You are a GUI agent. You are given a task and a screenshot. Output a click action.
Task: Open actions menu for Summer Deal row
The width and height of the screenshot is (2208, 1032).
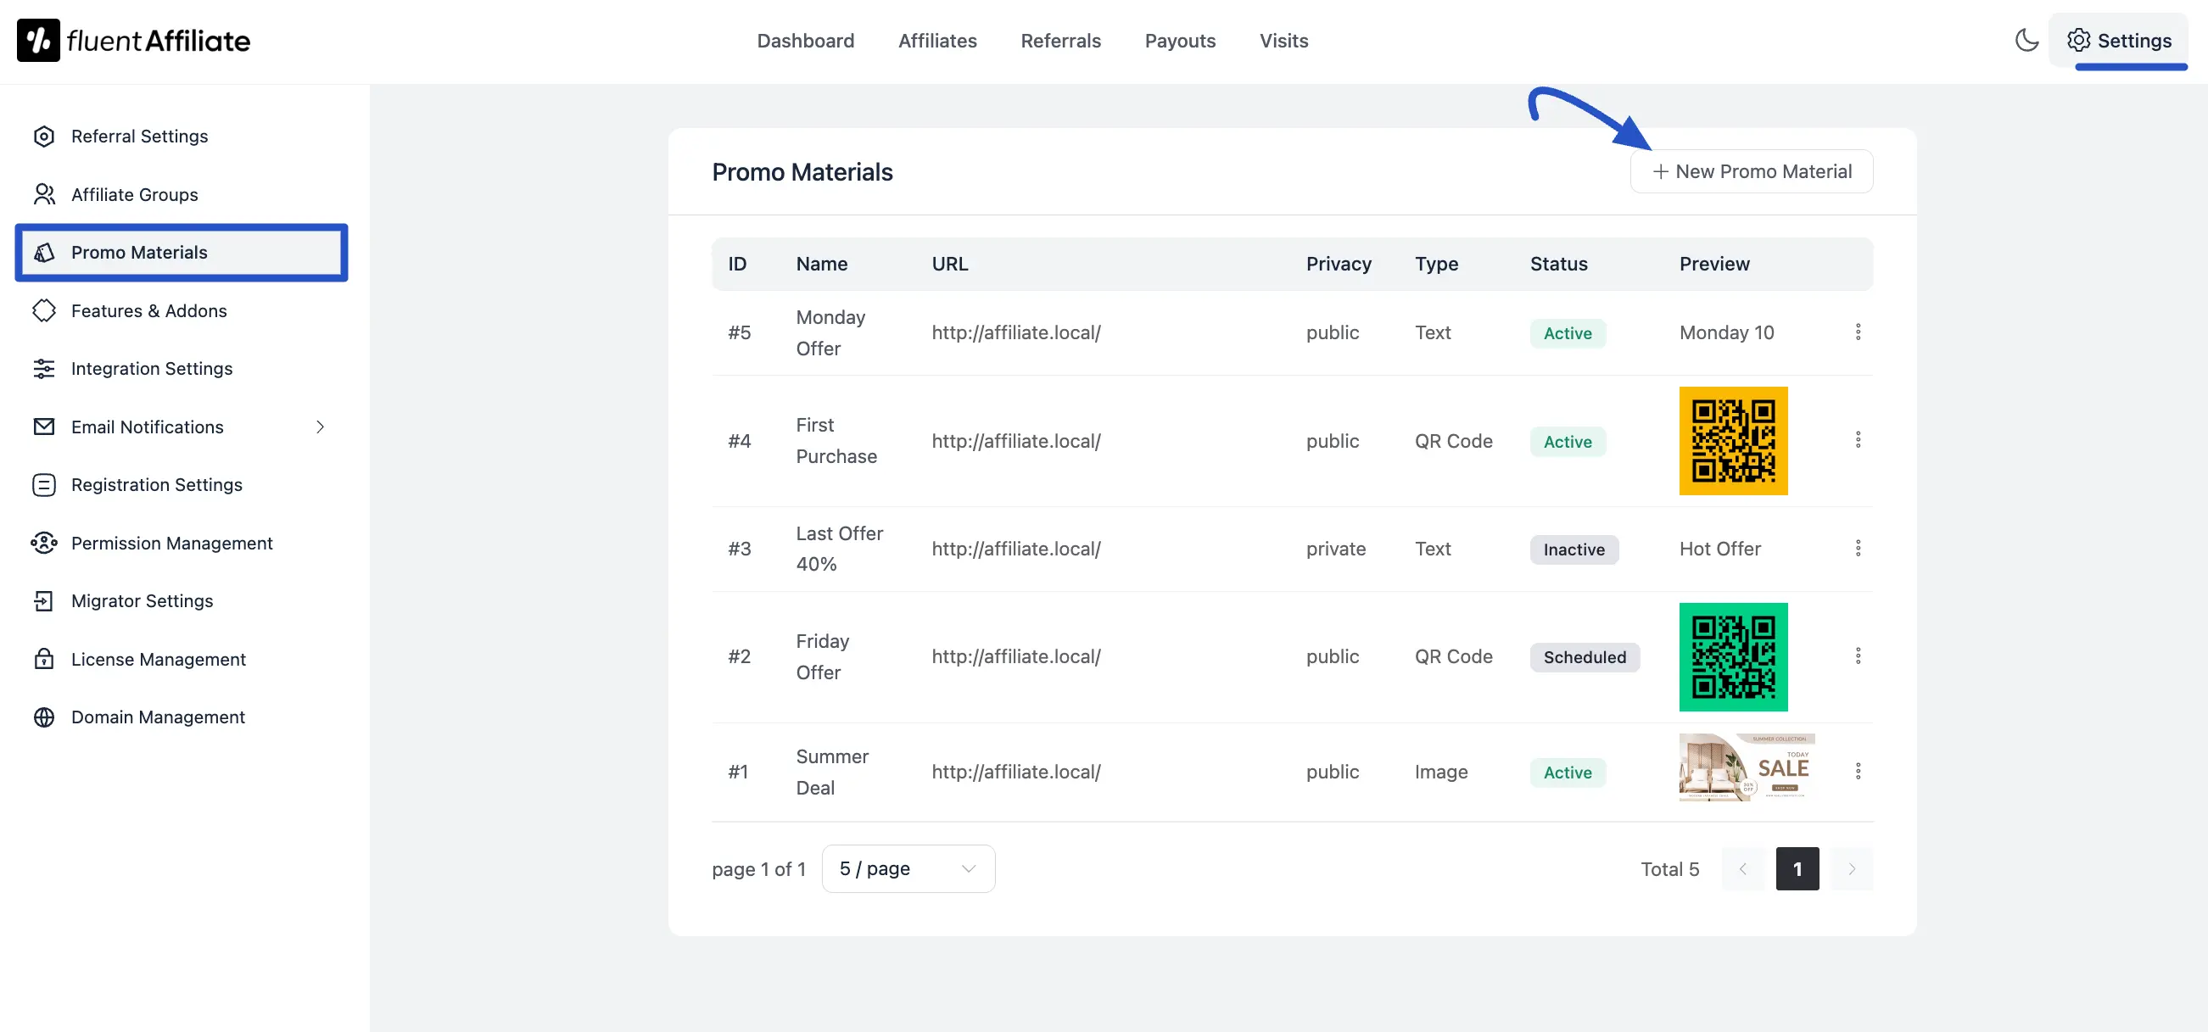tap(1858, 772)
